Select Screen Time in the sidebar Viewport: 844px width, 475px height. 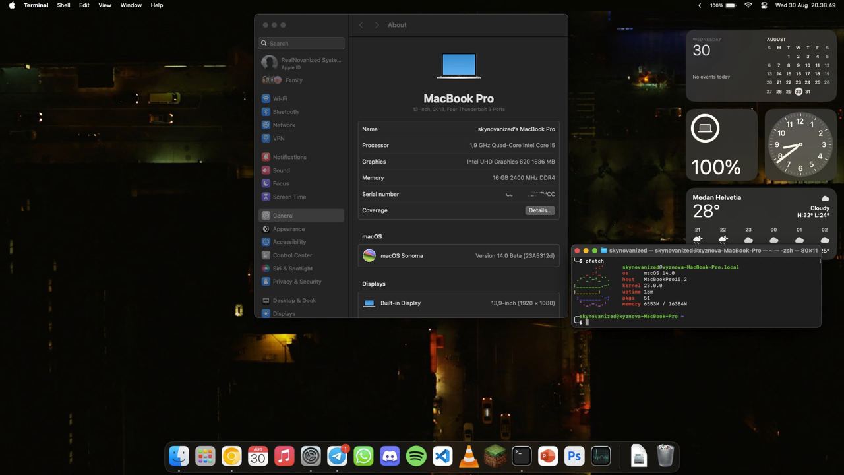pyautogui.click(x=290, y=197)
